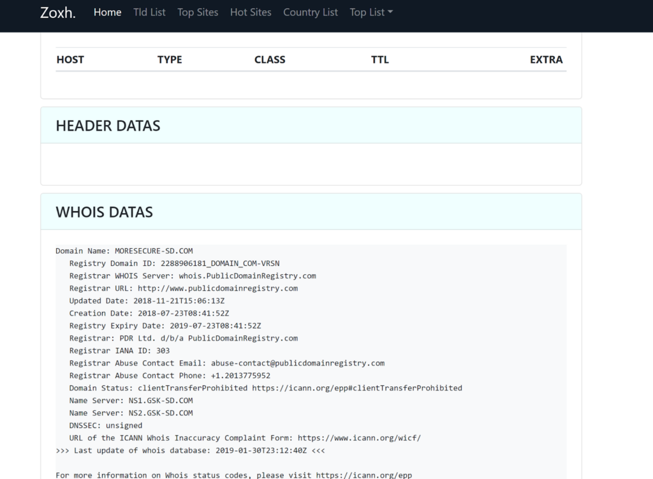This screenshot has height=479, width=653.
Task: Click the EXTRA column header
Action: (546, 59)
